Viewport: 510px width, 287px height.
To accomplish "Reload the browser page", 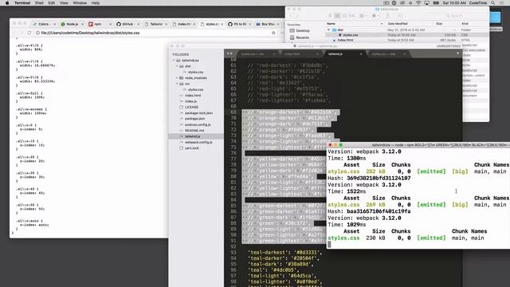I will coord(29,33).
